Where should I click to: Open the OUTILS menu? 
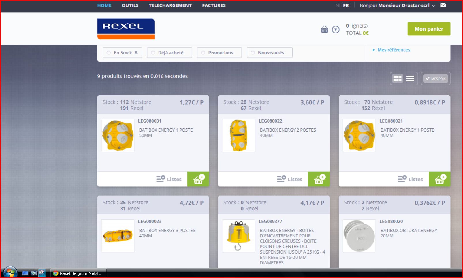click(130, 5)
